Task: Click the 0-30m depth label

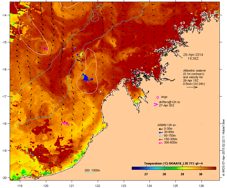Action: pyautogui.click(x=168, y=129)
